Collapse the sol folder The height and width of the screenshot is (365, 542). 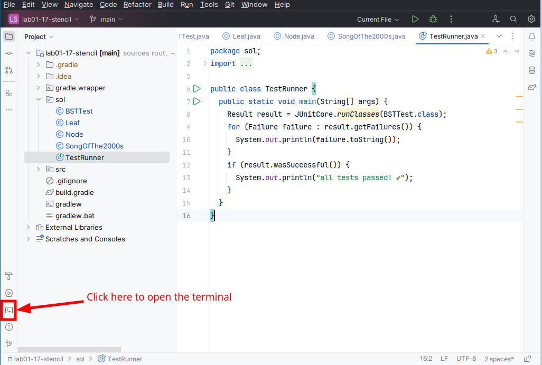pyautogui.click(x=39, y=99)
